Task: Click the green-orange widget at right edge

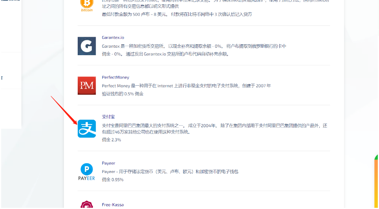Action: coord(376,180)
